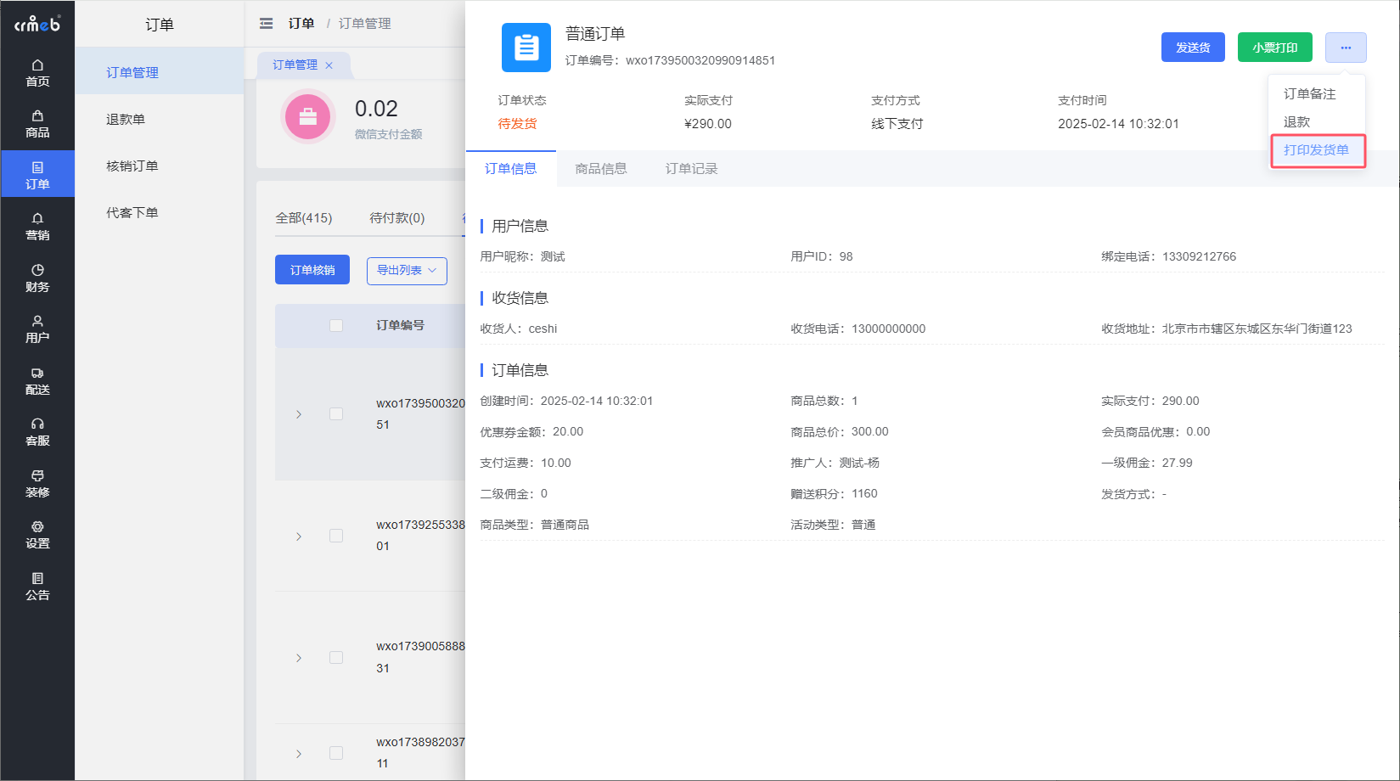Screen dimensions: 1400x781
Task: Open the 装修 decoration sidebar icon
Action: [37, 484]
